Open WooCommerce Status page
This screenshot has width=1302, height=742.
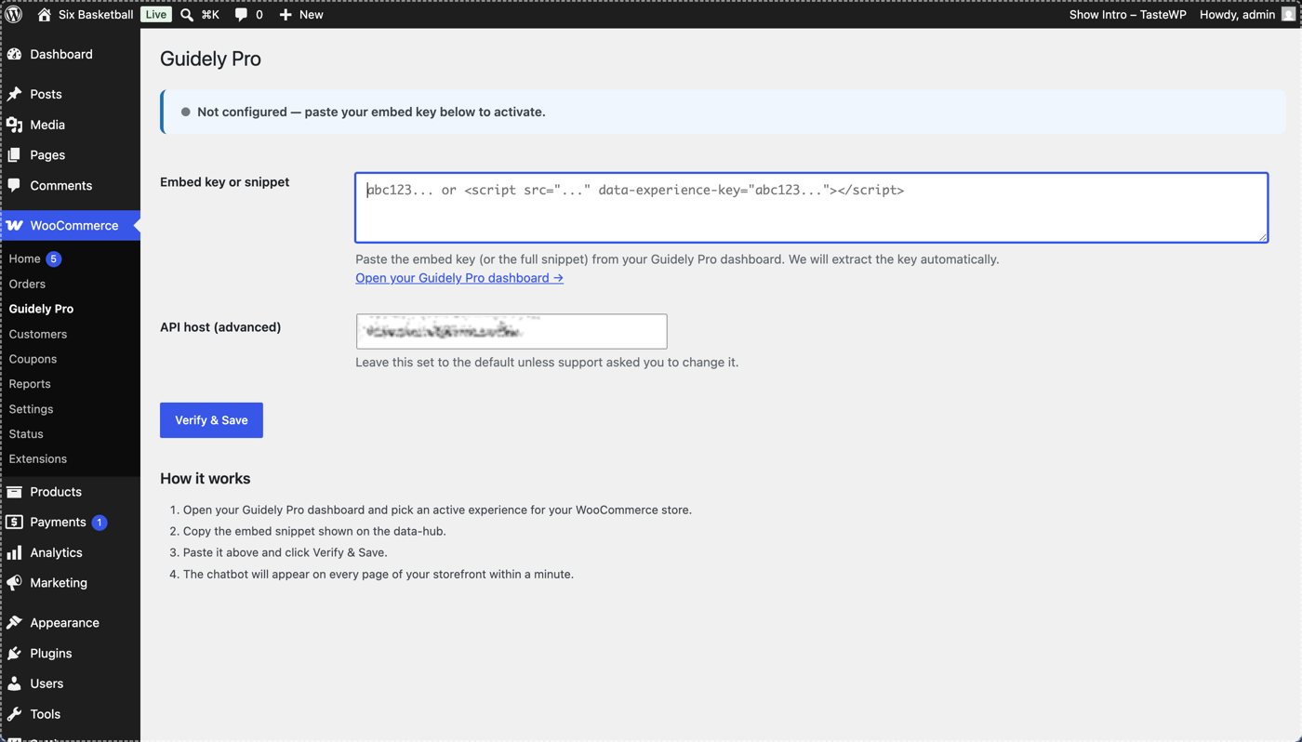[x=26, y=433]
